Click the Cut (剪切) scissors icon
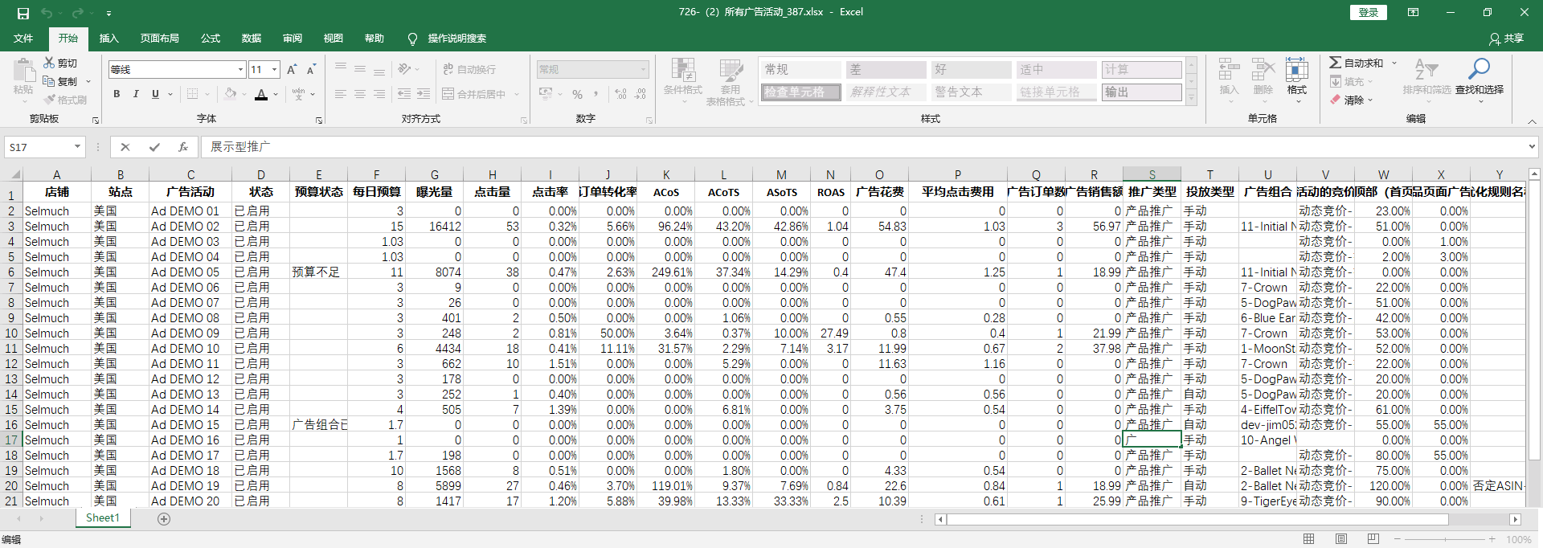 (50, 63)
